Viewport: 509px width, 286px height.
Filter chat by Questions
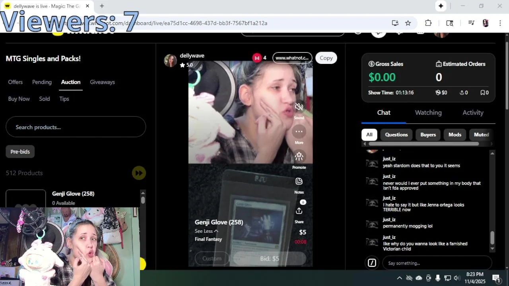click(x=396, y=135)
